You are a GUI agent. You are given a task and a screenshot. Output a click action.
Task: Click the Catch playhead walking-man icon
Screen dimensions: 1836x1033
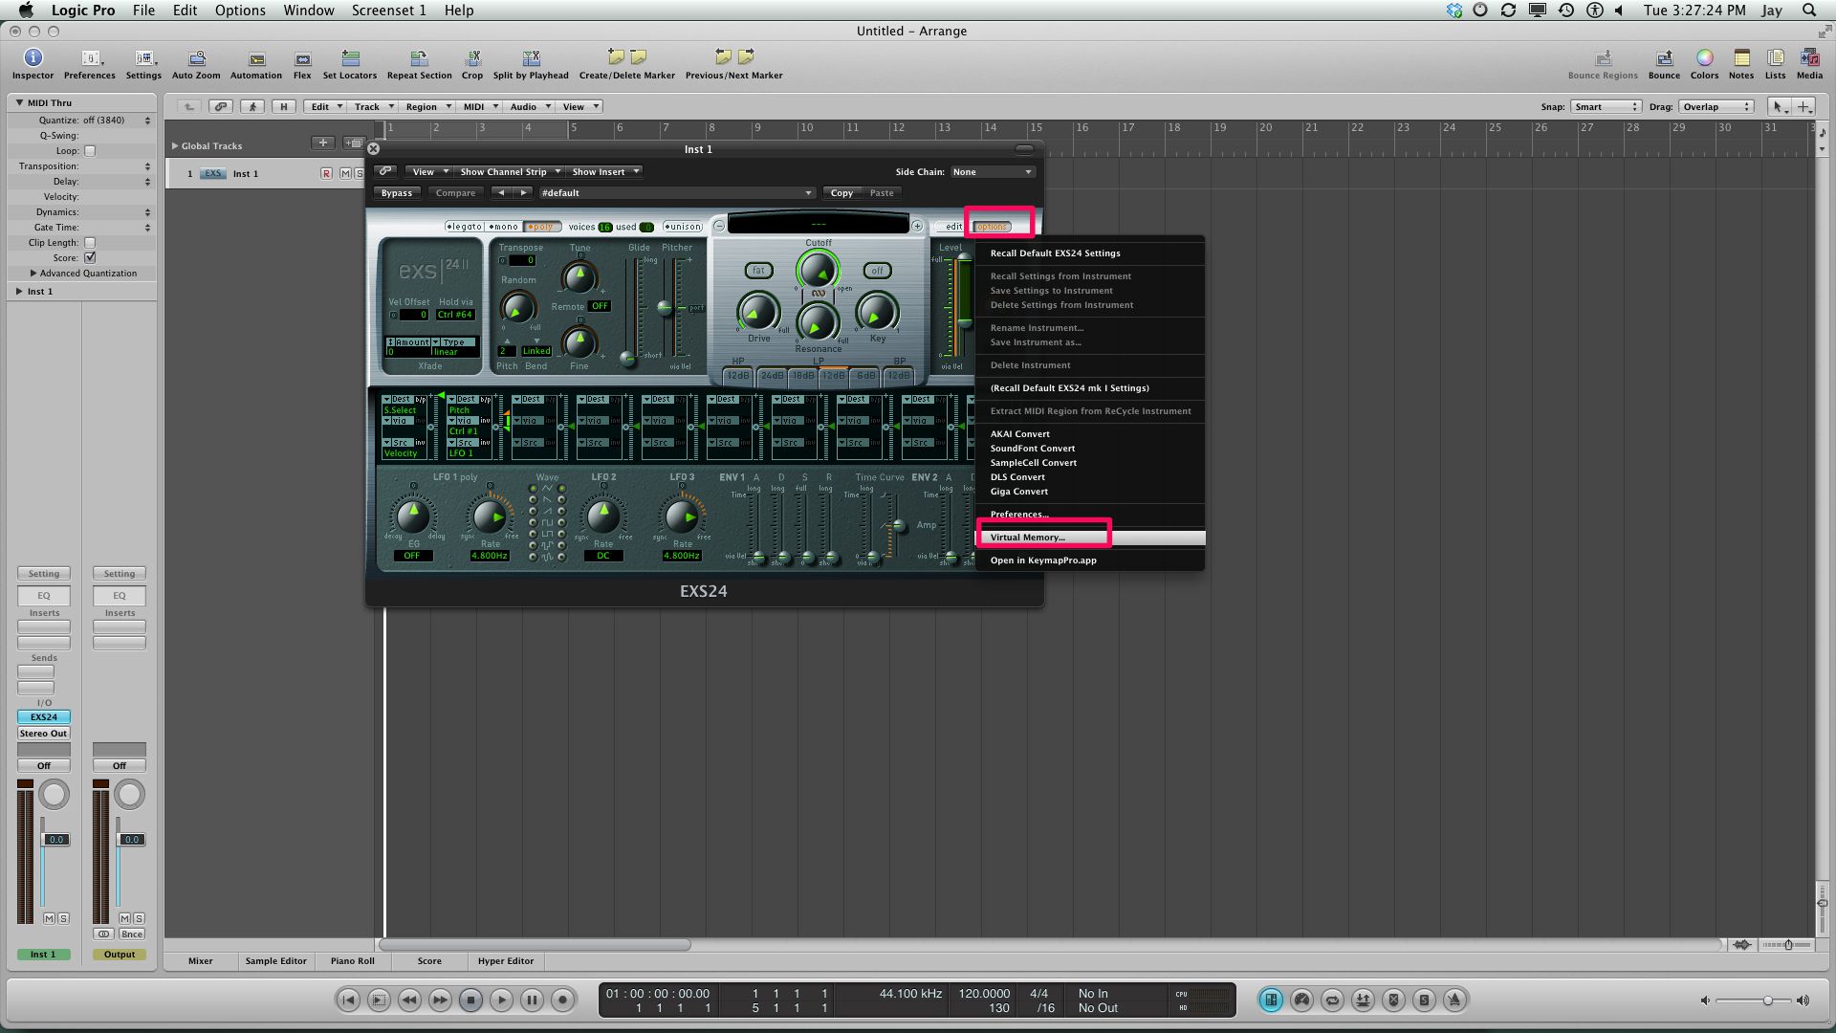point(252,106)
